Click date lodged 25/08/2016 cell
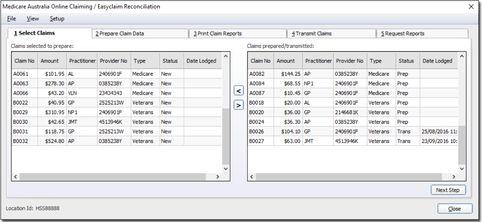The height and width of the screenshot is (222, 482). 439,131
